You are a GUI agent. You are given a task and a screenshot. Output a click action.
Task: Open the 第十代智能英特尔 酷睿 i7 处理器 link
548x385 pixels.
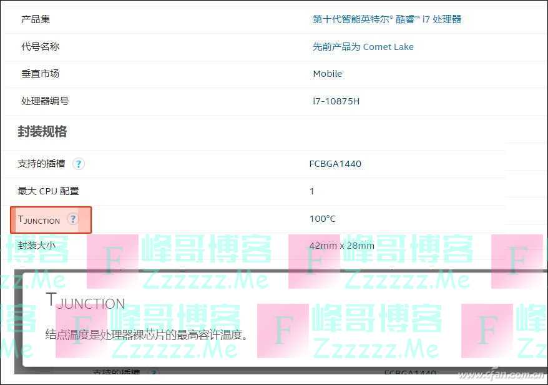pos(387,19)
